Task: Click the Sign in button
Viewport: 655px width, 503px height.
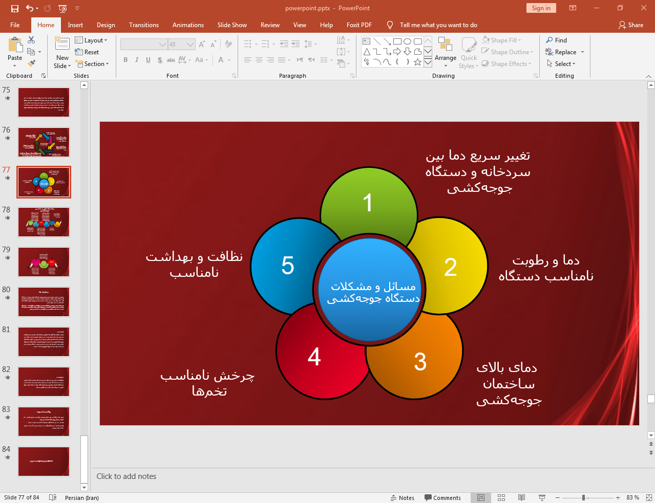Action: click(x=541, y=8)
